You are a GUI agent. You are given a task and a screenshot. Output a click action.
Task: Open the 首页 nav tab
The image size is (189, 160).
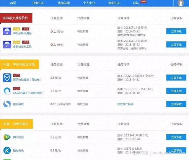(x=13, y=3)
